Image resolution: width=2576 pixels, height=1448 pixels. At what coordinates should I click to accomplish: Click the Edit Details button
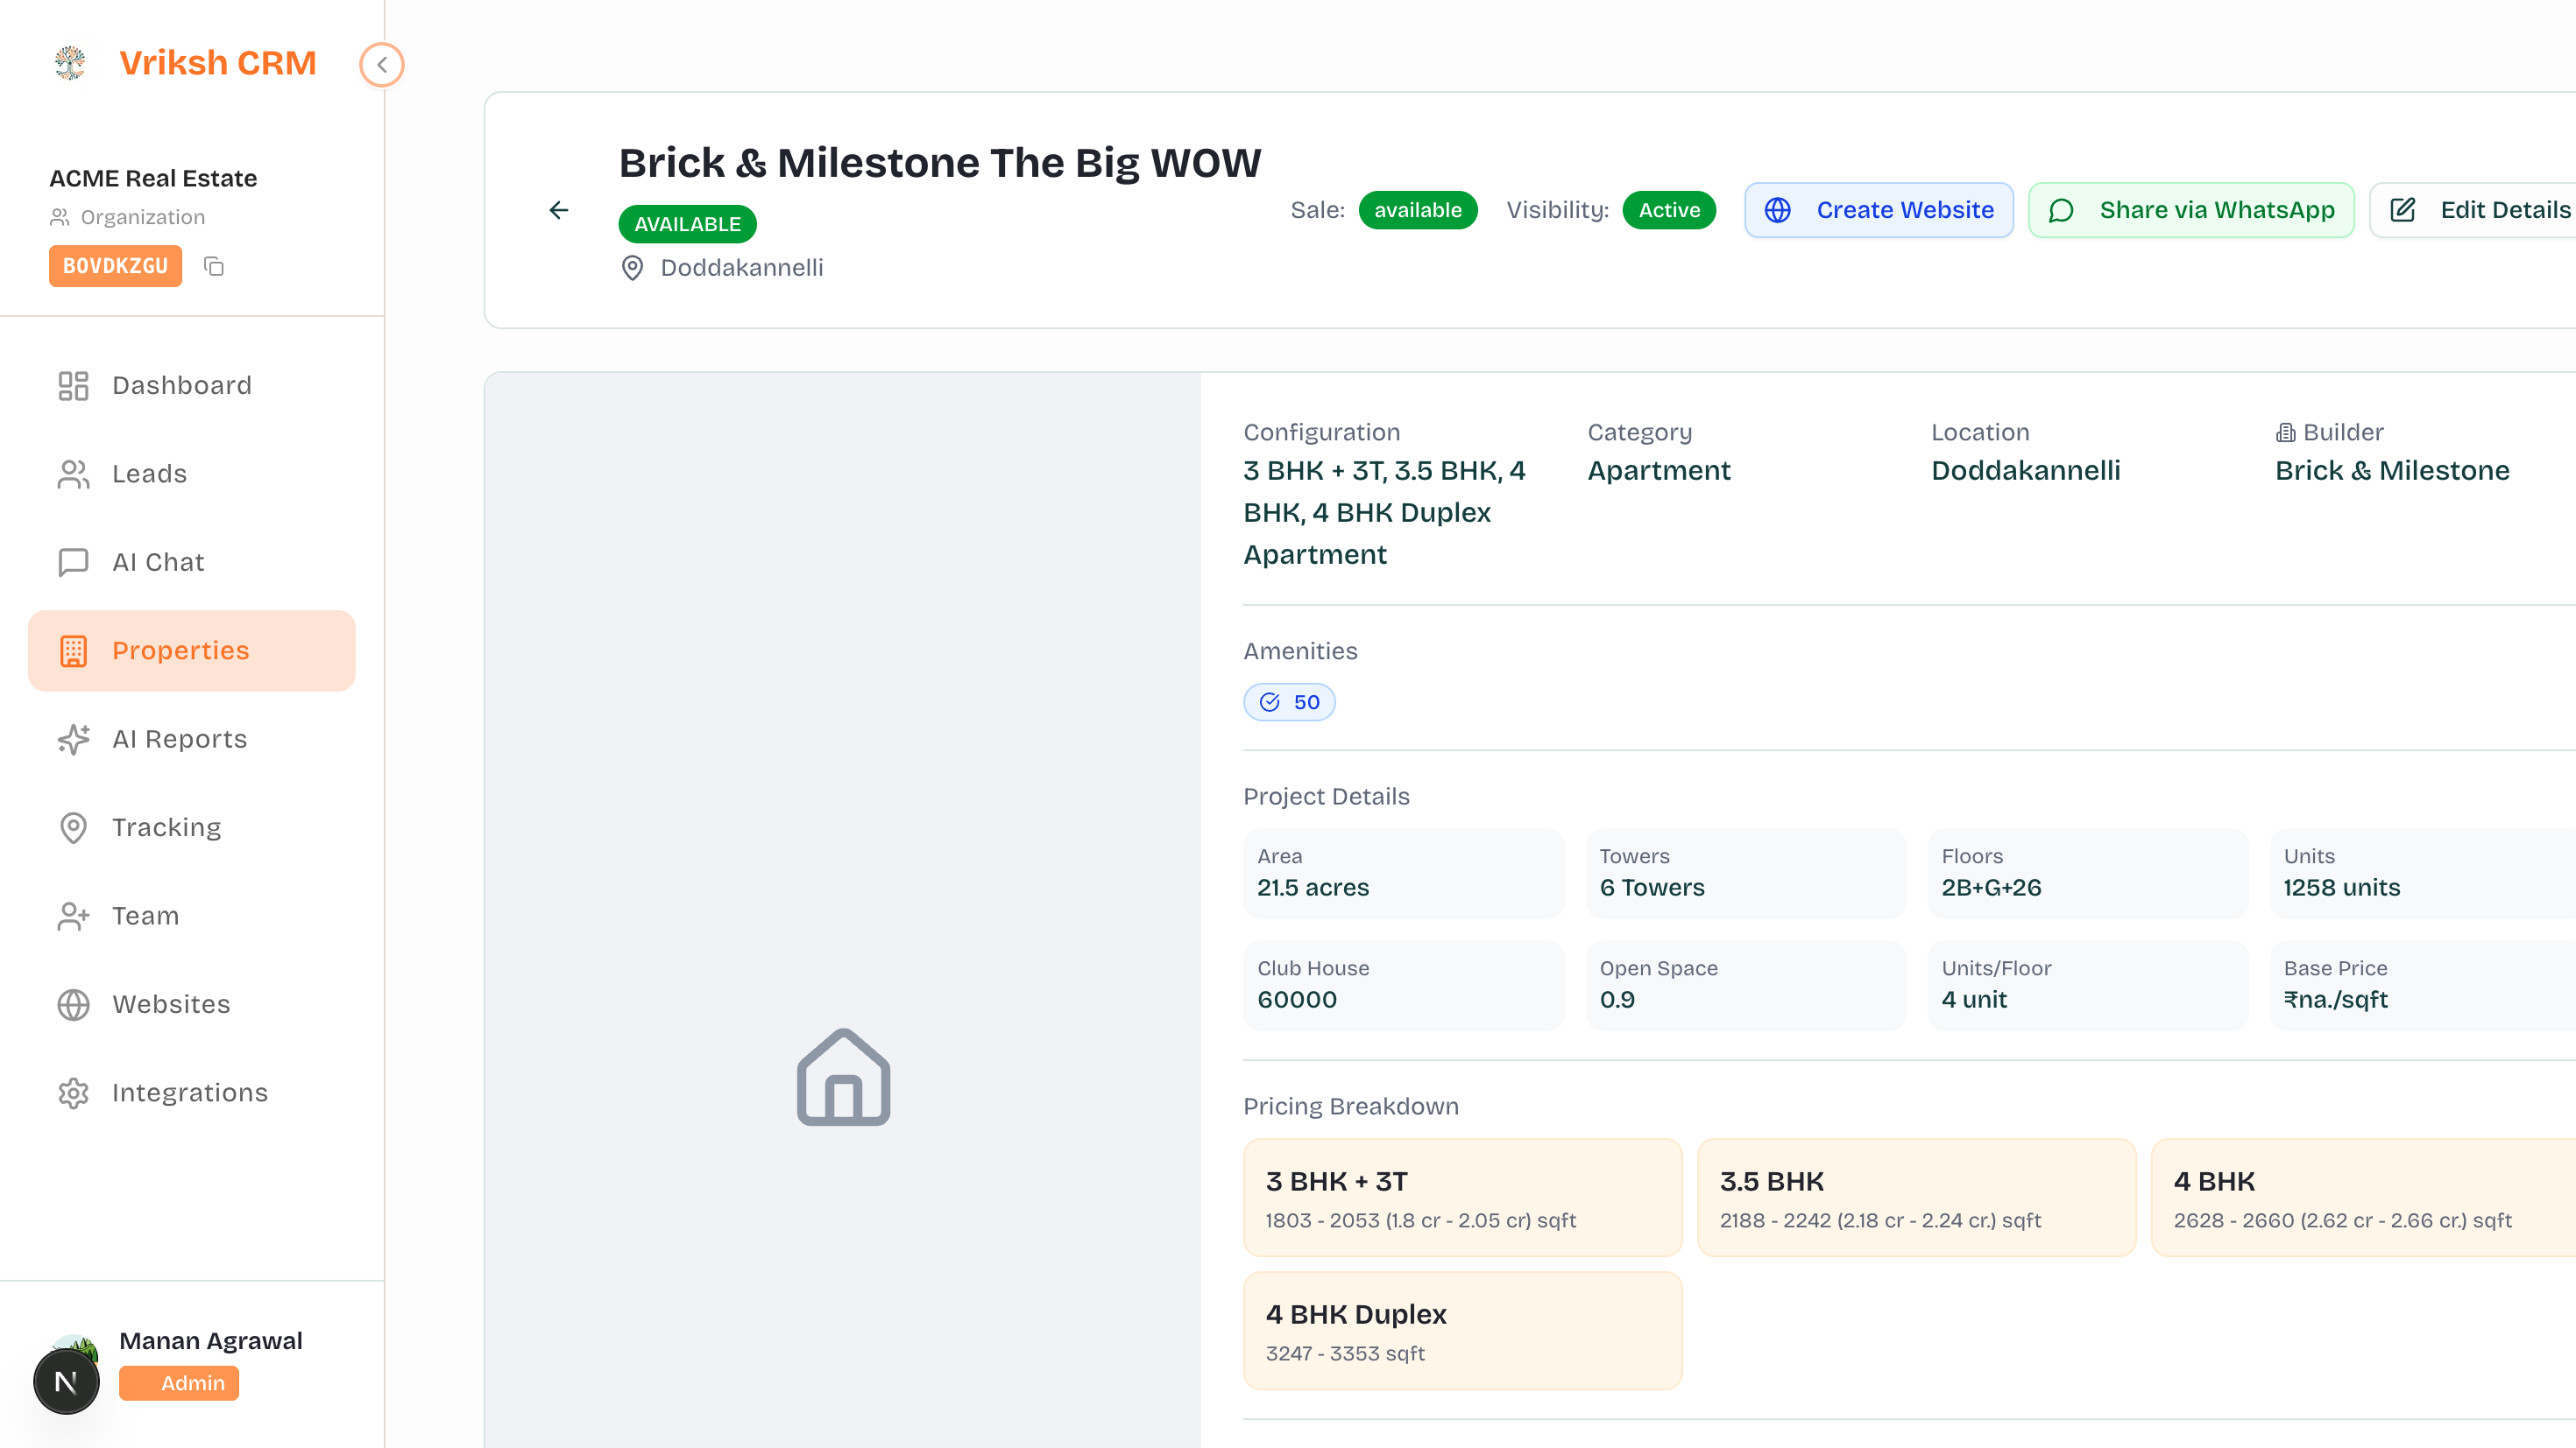pos(2480,210)
